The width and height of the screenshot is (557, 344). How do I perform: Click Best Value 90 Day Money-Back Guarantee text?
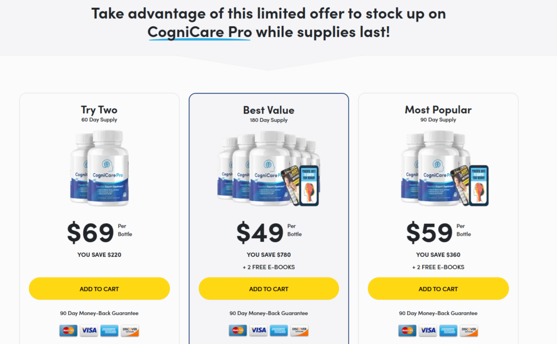point(269,313)
